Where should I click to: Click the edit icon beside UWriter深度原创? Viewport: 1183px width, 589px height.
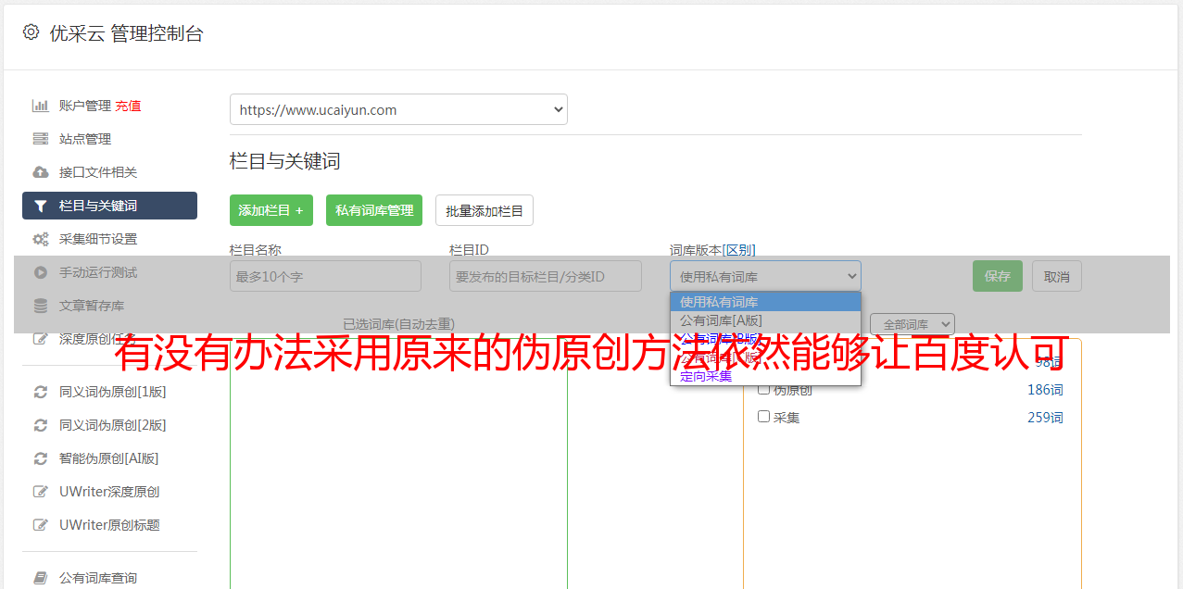tap(40, 492)
